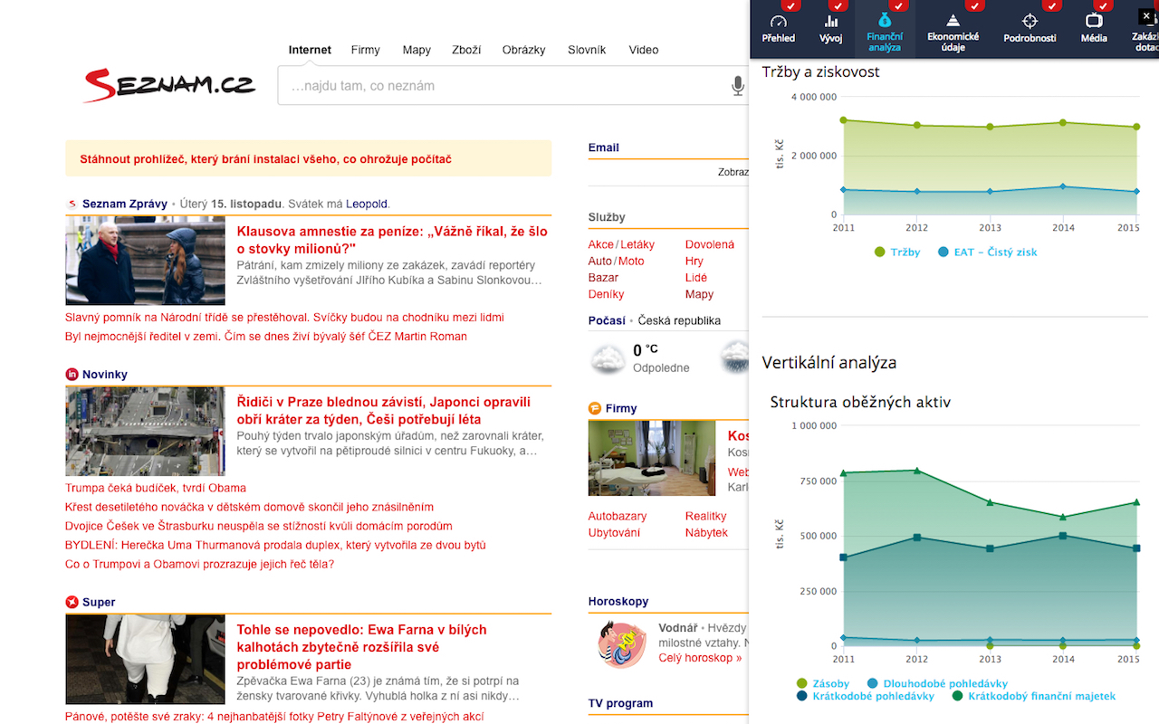
Task: Select the Zboží search tab
Action: pos(466,50)
